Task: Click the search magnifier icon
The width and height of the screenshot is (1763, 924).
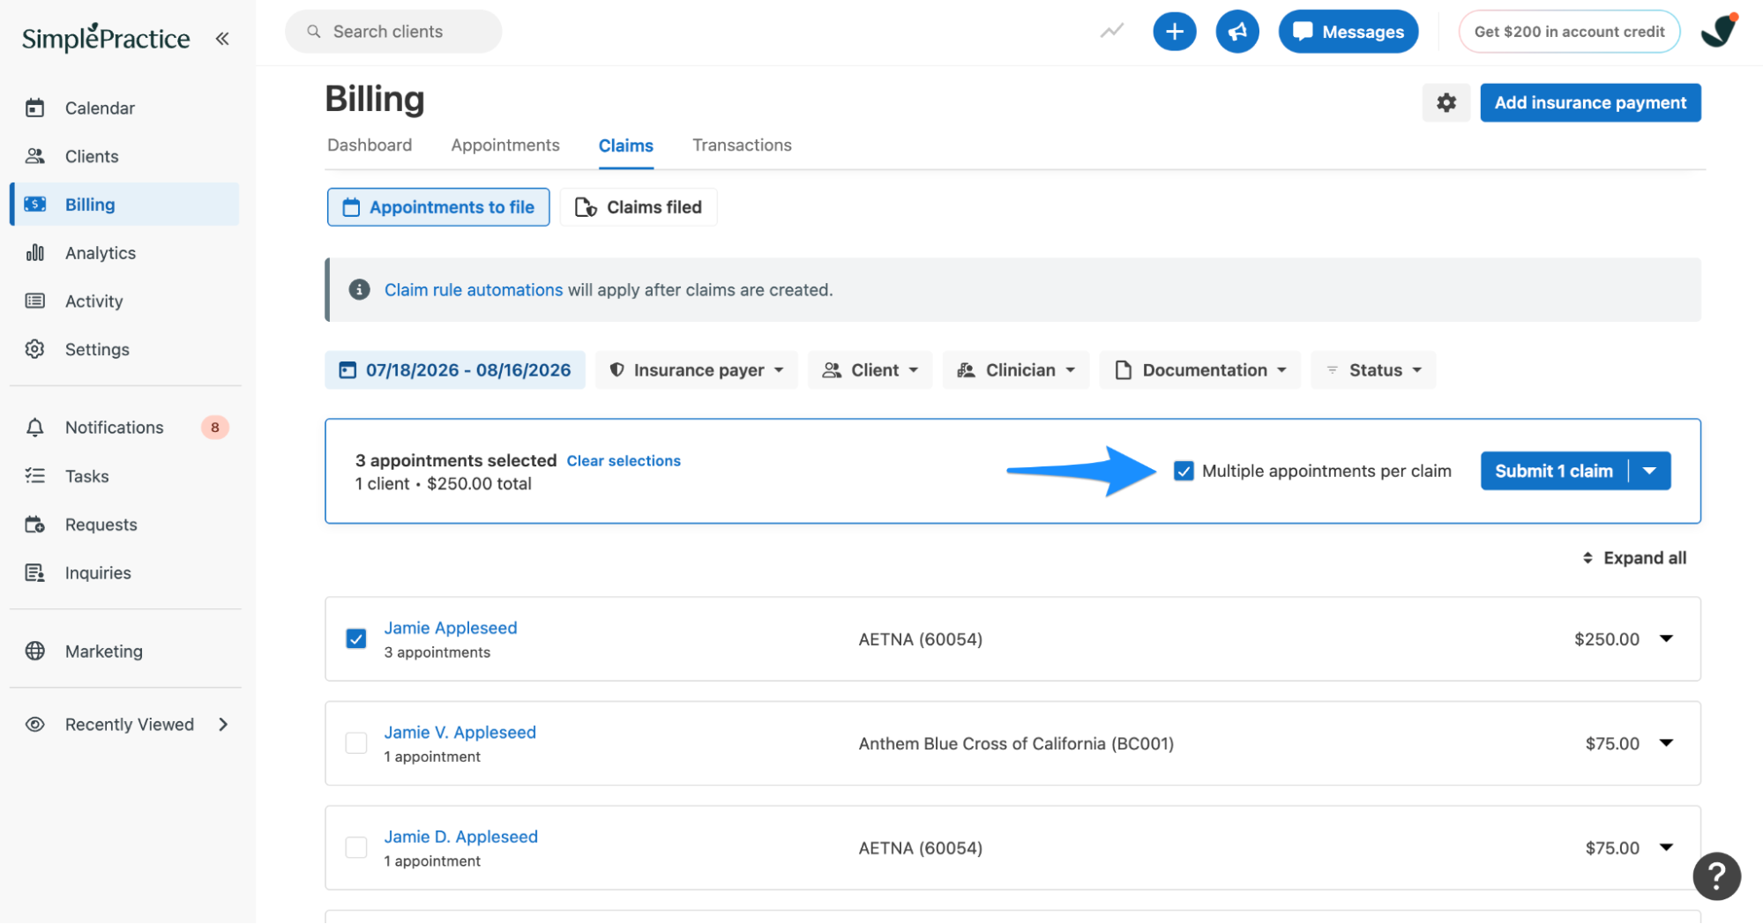Action: point(313,32)
